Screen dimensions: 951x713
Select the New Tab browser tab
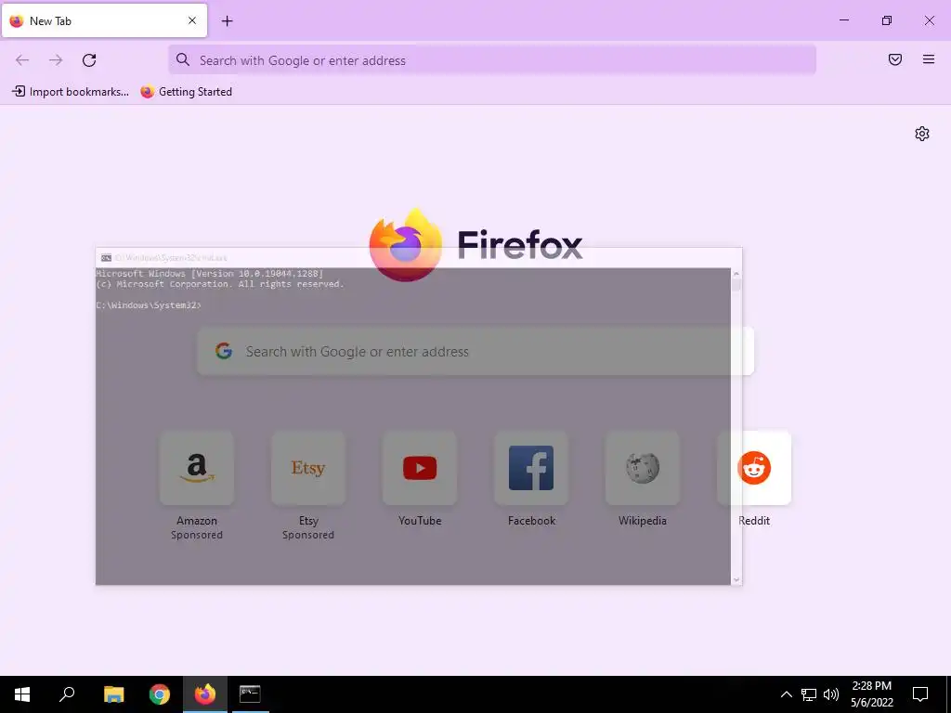[104, 20]
